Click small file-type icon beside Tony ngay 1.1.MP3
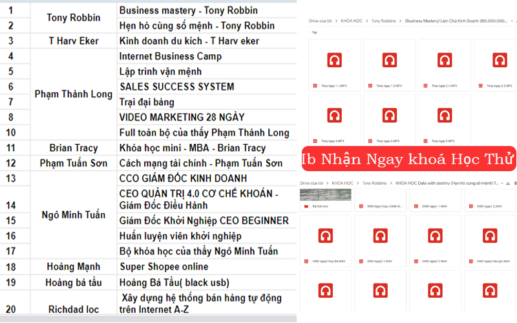This screenshot has height=323, width=517. pos(315,86)
